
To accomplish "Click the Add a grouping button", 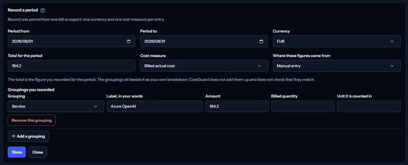I will pyautogui.click(x=28, y=136).
